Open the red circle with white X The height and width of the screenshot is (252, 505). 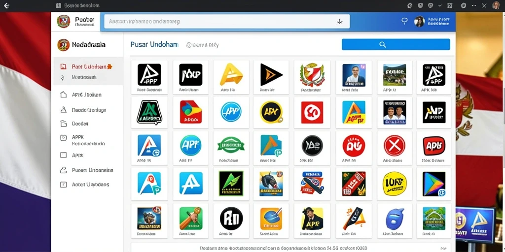(395, 146)
